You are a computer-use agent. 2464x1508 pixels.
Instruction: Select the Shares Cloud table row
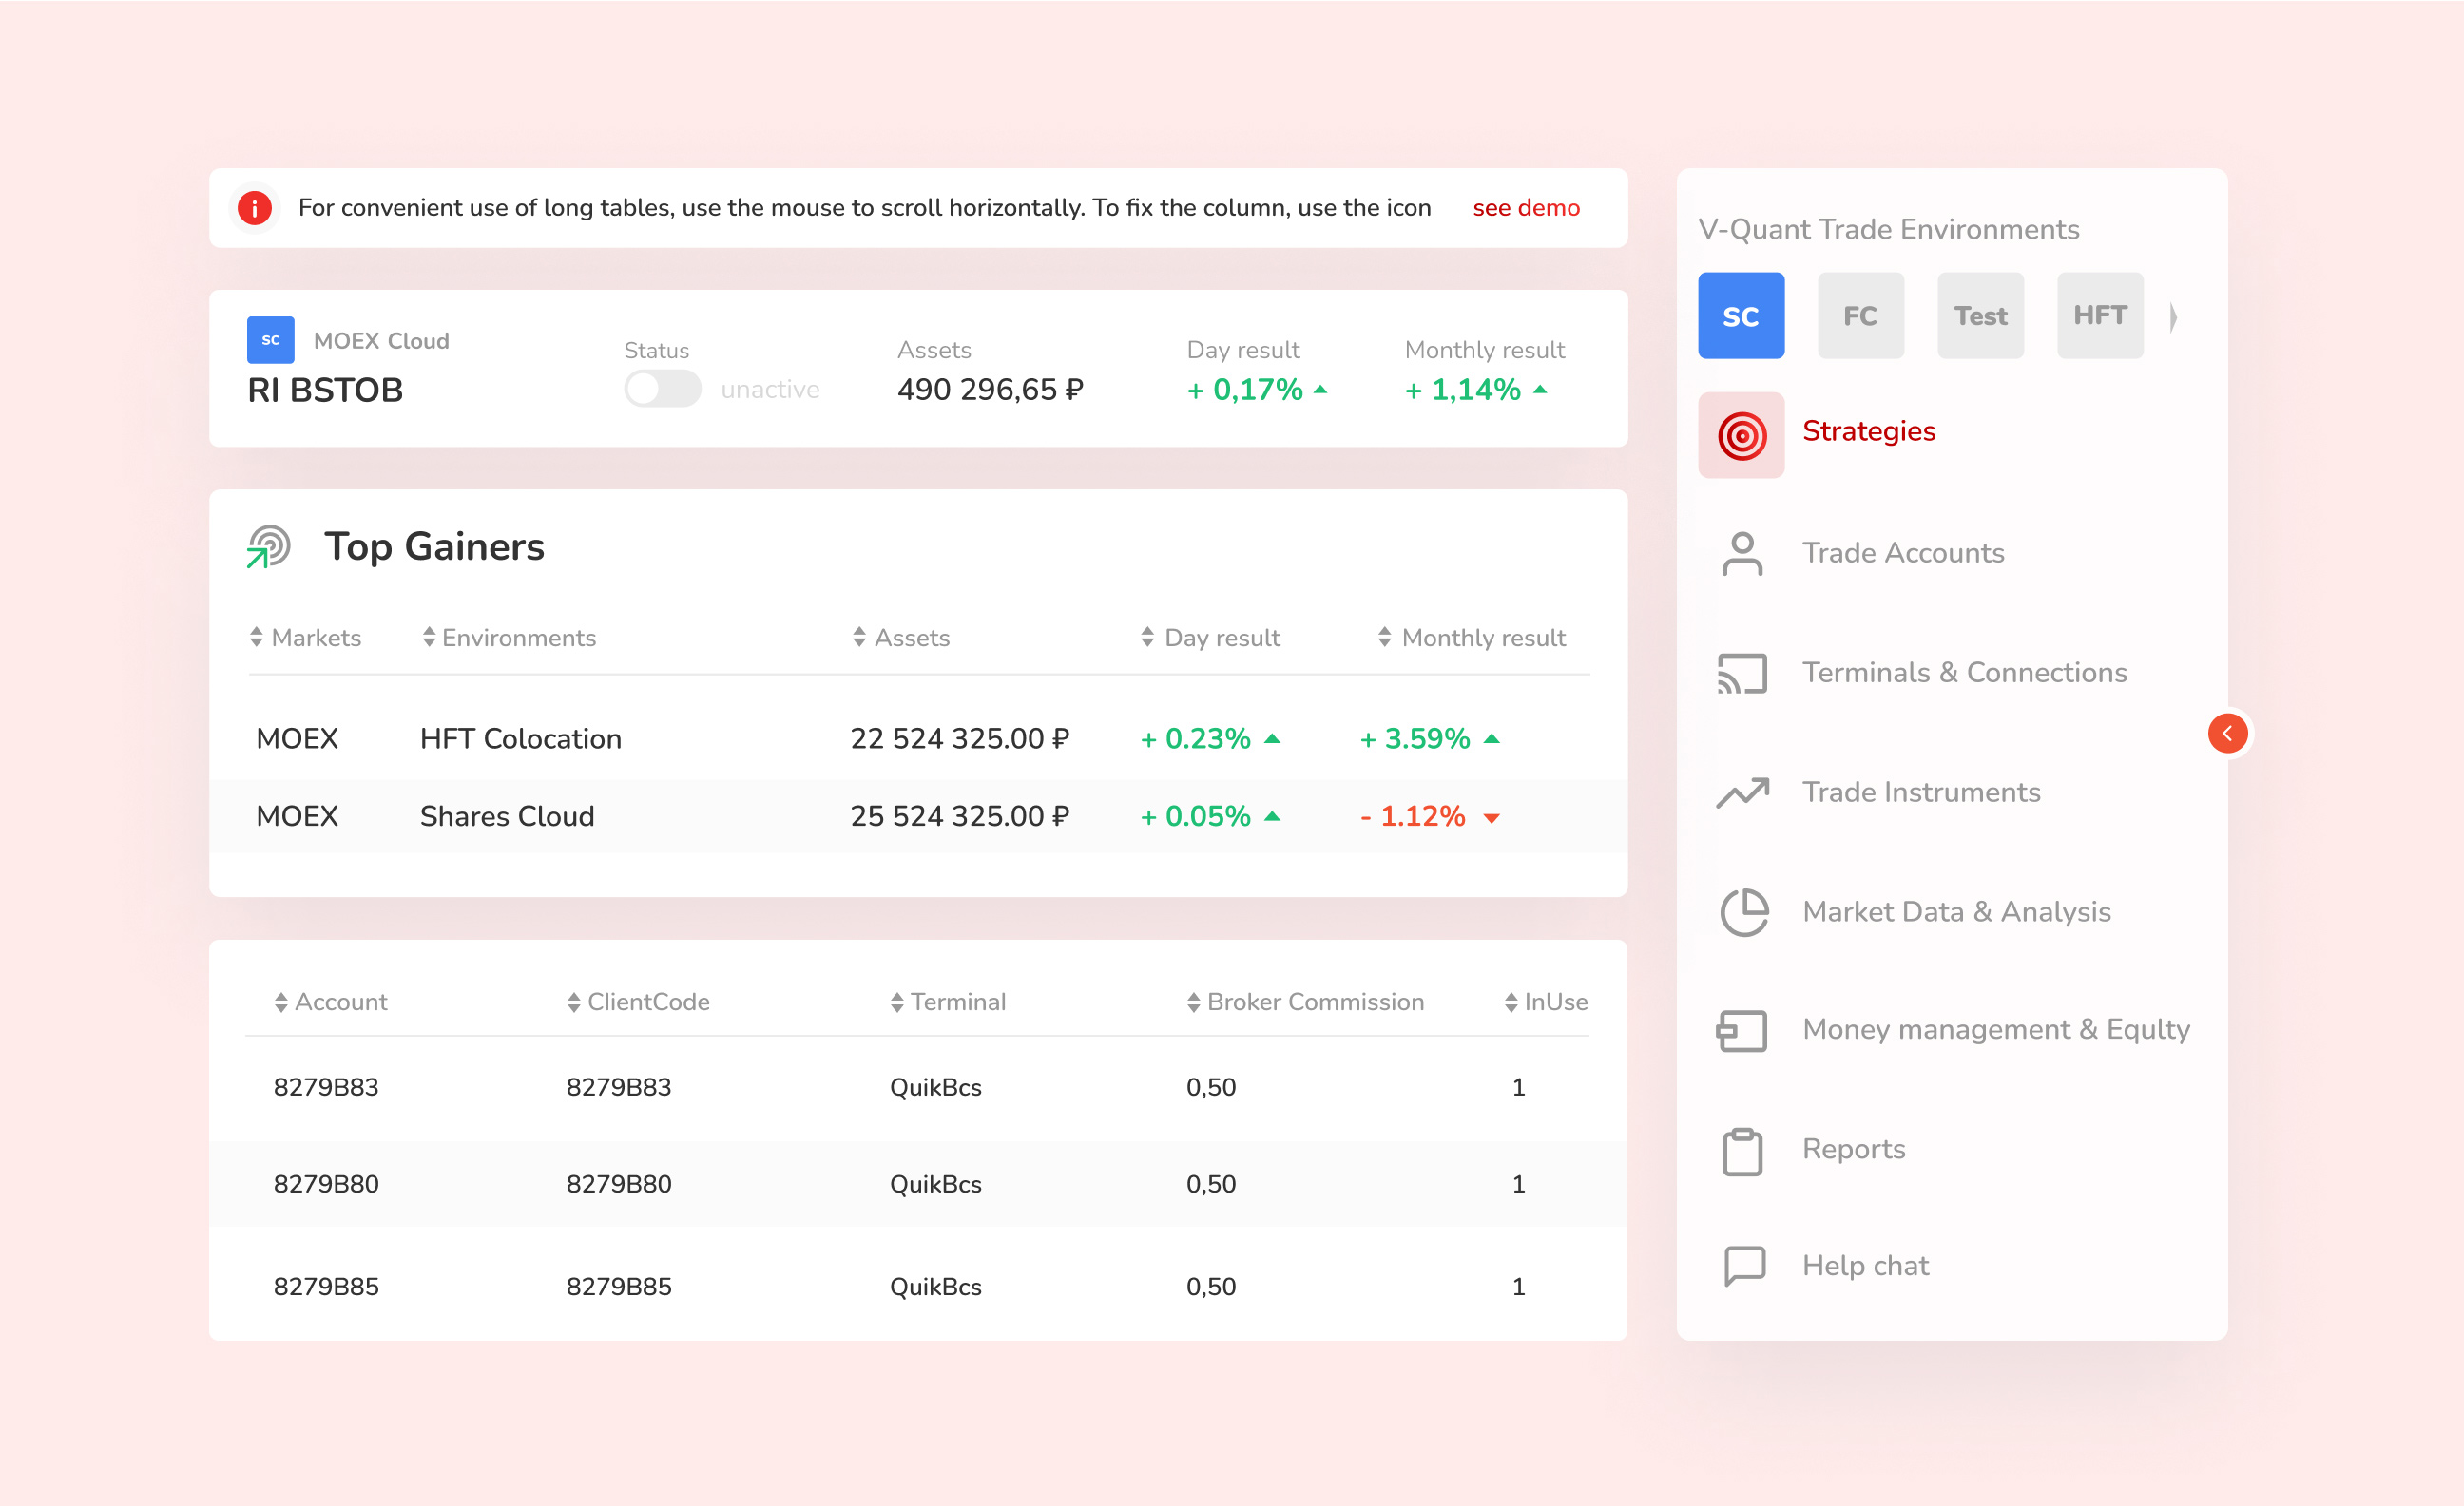[x=917, y=816]
